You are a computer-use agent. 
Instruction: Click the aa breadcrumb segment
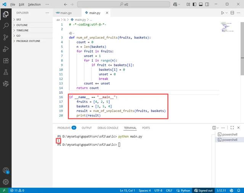pyautogui.click(x=58, y=20)
